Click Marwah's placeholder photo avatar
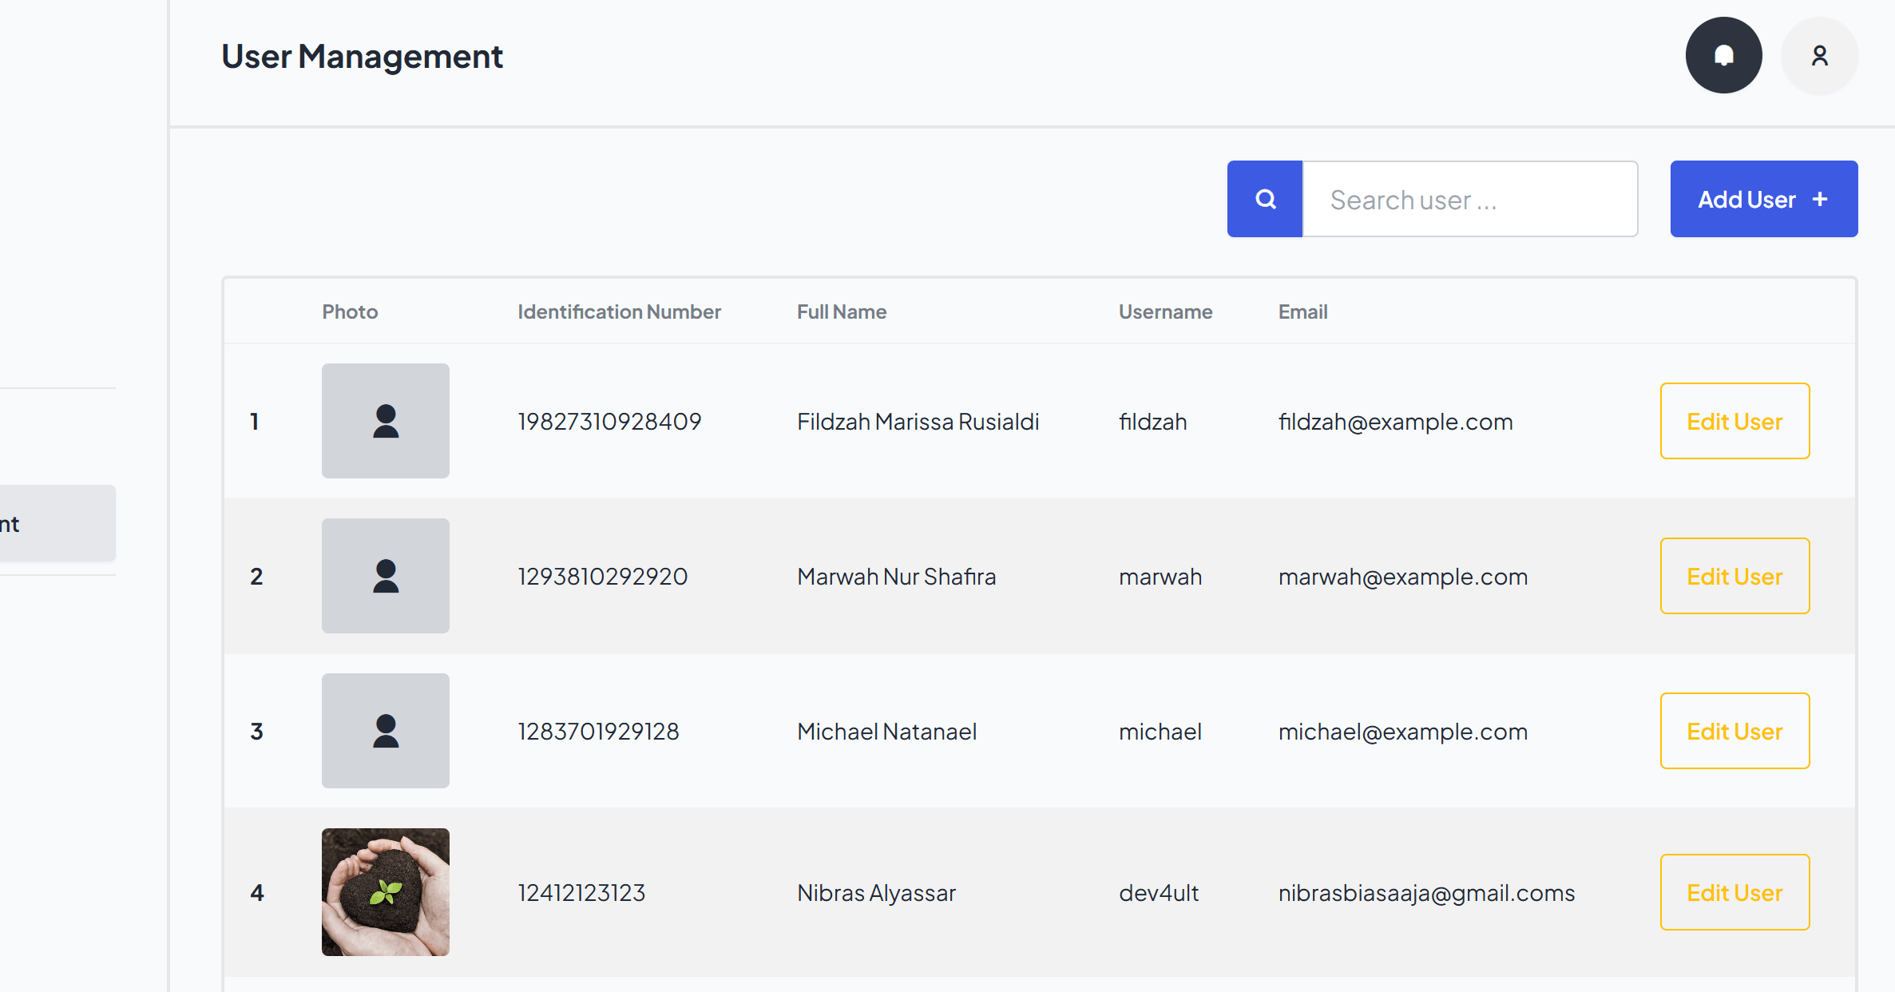1895x992 pixels. point(386,576)
